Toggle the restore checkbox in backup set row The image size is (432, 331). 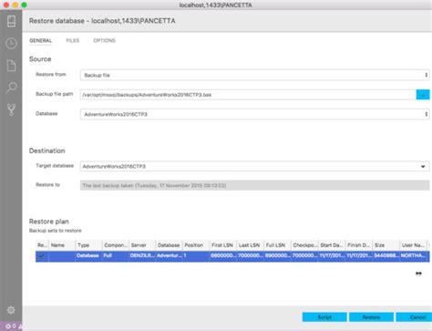(x=42, y=256)
